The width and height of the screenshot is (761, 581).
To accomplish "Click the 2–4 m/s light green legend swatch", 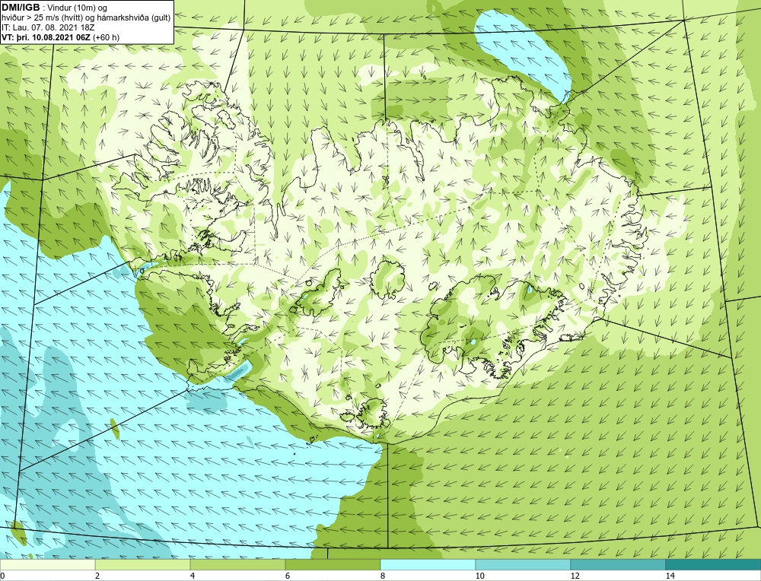I will pyautogui.click(x=143, y=565).
